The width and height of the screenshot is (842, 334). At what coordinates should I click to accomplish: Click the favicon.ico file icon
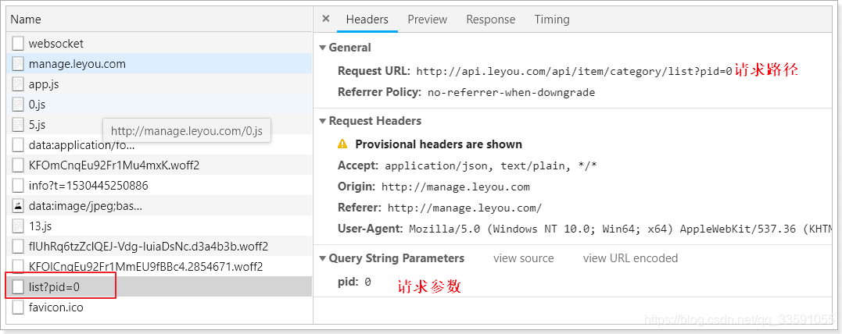(x=18, y=307)
